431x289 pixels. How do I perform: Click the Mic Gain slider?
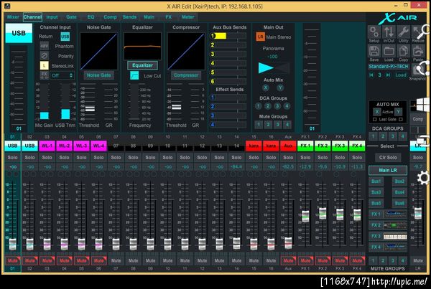pos(45,102)
